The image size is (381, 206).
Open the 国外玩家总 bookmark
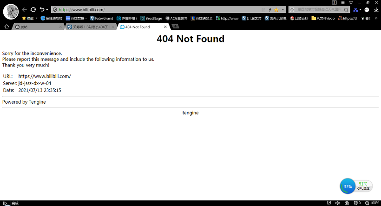[276, 18]
